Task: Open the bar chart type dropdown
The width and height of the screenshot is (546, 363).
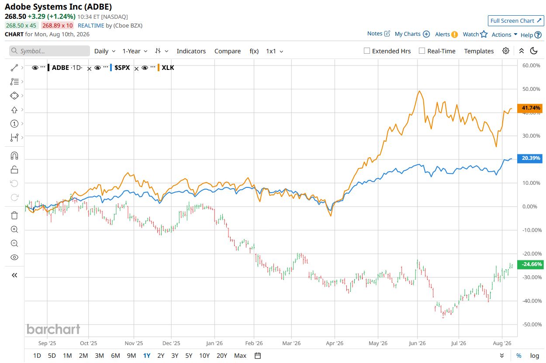Action: [x=161, y=51]
